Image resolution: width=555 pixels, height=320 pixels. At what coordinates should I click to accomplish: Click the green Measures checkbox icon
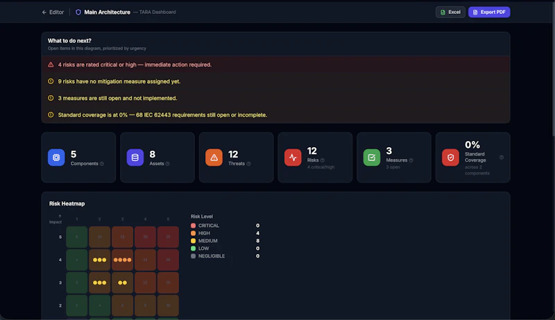[372, 158]
